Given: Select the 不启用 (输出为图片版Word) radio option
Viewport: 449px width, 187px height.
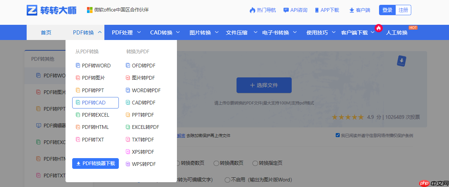Looking at the screenshot, I should (x=227, y=180).
